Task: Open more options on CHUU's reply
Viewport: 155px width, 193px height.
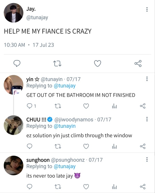Action: (x=147, y=119)
